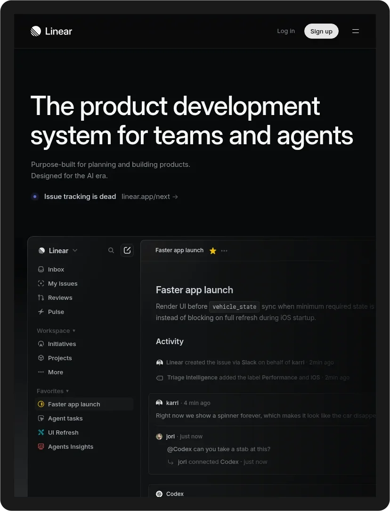Click the Log in link
The height and width of the screenshot is (511, 390).
(286, 31)
